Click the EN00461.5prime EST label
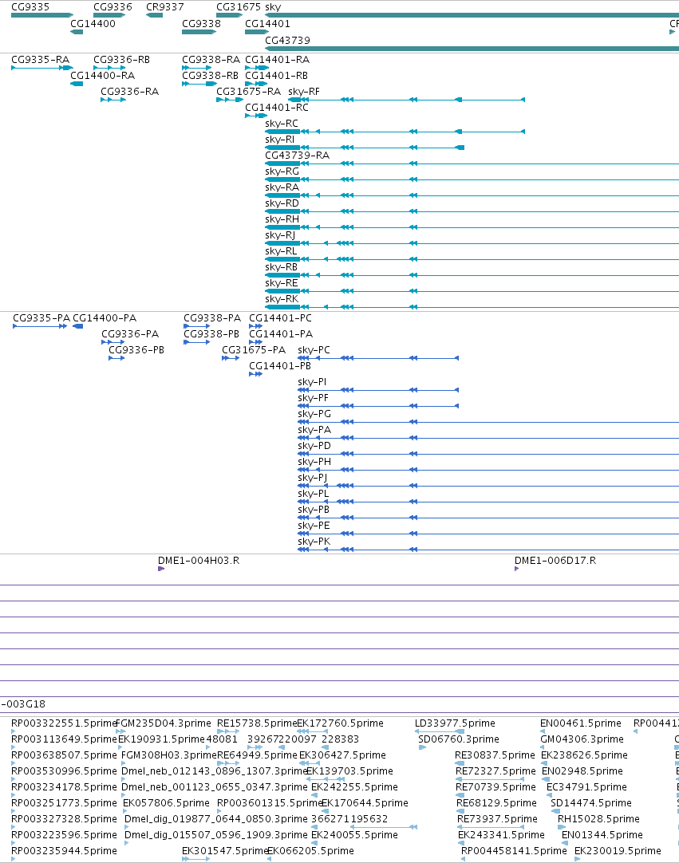679x863 pixels. [581, 723]
